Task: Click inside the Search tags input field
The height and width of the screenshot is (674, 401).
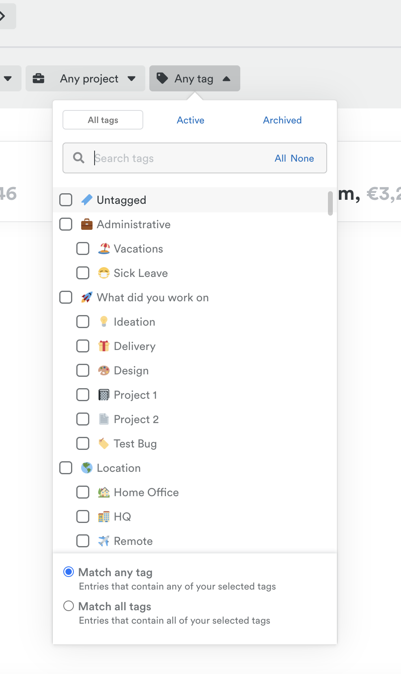Action: tap(162, 158)
